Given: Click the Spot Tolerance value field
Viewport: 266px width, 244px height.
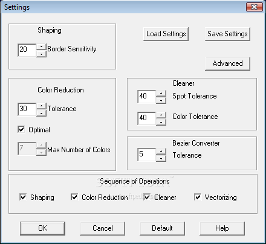Looking at the screenshot, I should (147, 97).
